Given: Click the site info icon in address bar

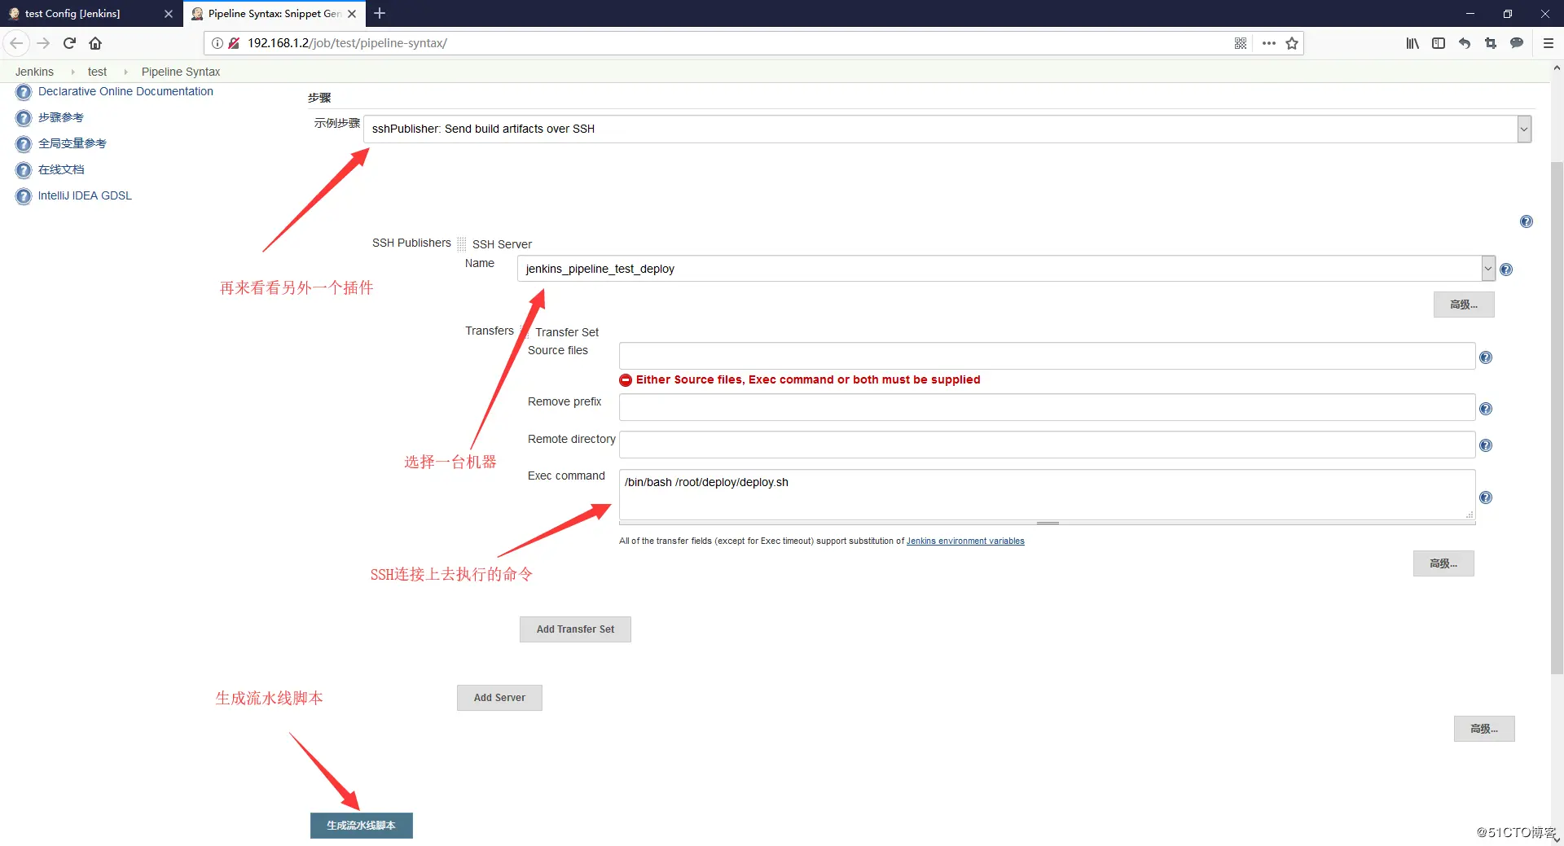Looking at the screenshot, I should 217,43.
